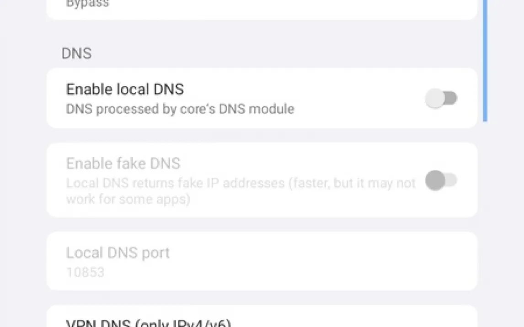Tap the Enable fake DNS card background
This screenshot has width=524, height=327.
point(320,208)
